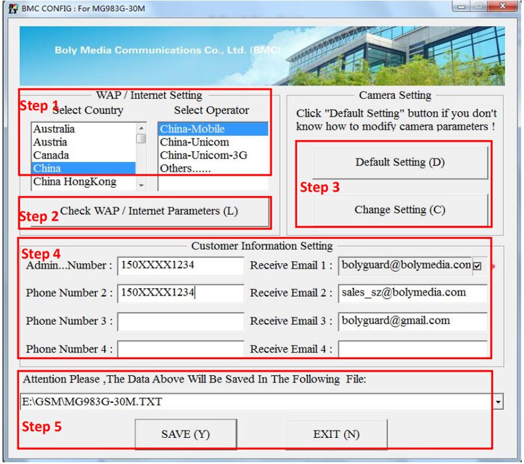Click the Phone Number 3 field
524x464 pixels.
180,321
